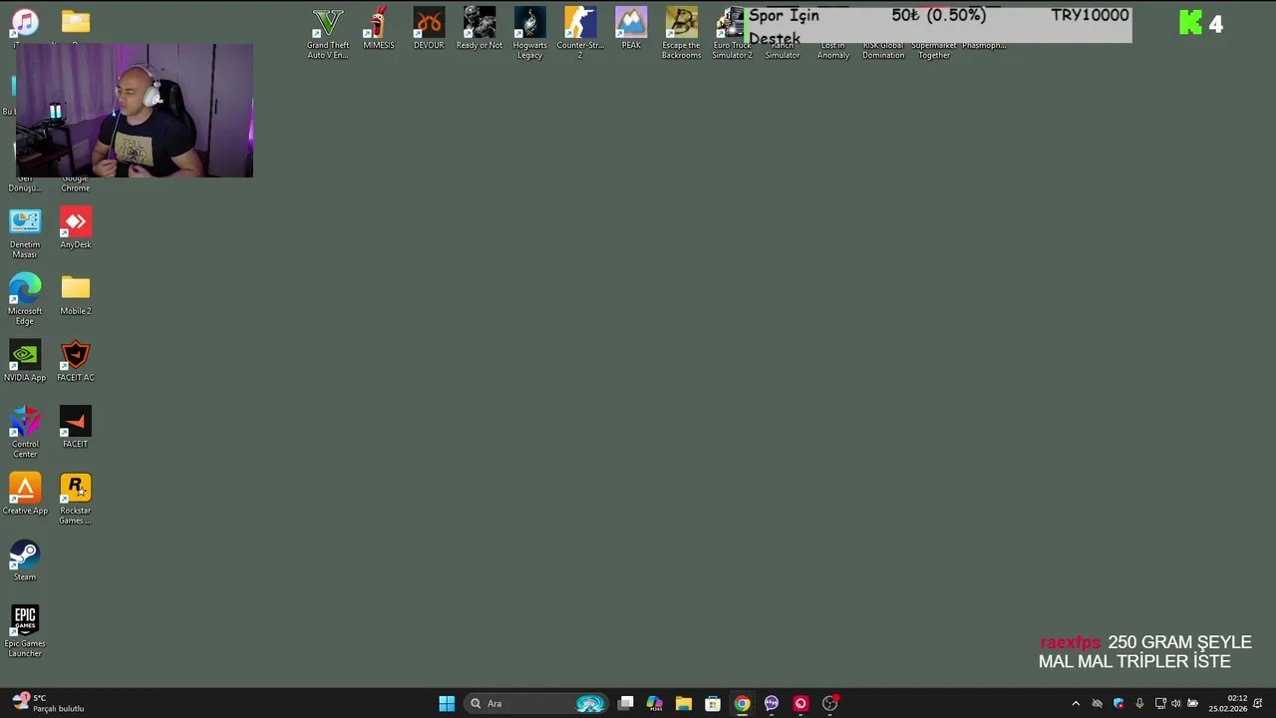Open File Explorer from taskbar
This screenshot has height=718, width=1276.
pyautogui.click(x=684, y=703)
